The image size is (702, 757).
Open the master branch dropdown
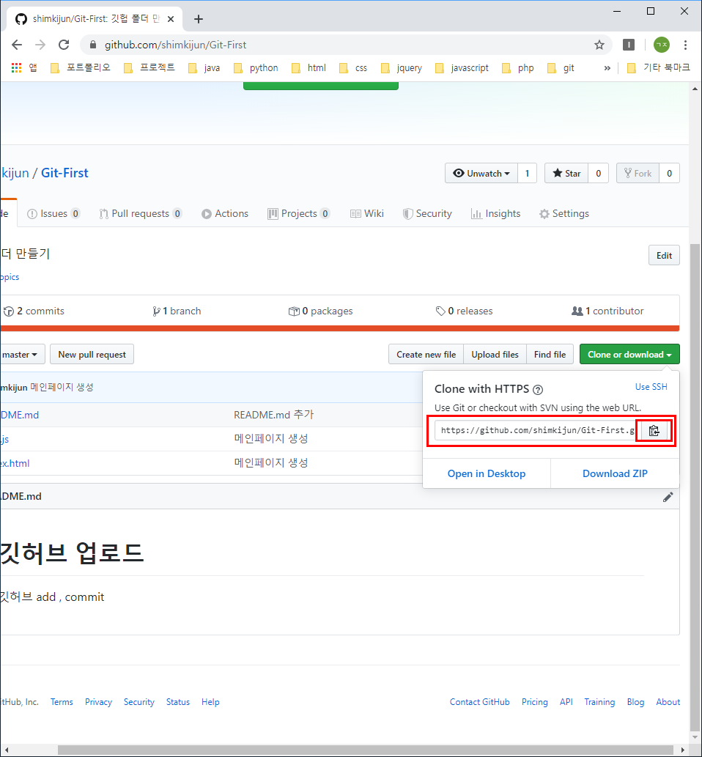(x=22, y=355)
